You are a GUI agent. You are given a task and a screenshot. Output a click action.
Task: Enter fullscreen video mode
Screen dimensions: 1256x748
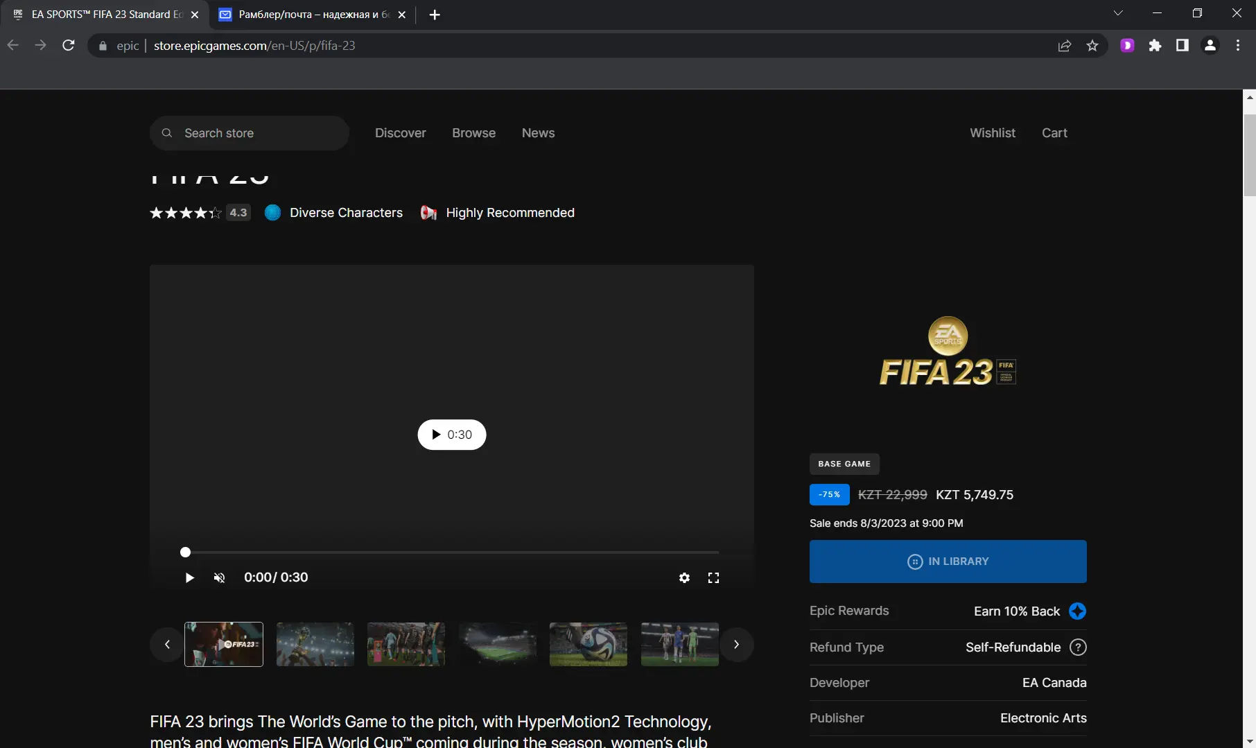tap(713, 577)
